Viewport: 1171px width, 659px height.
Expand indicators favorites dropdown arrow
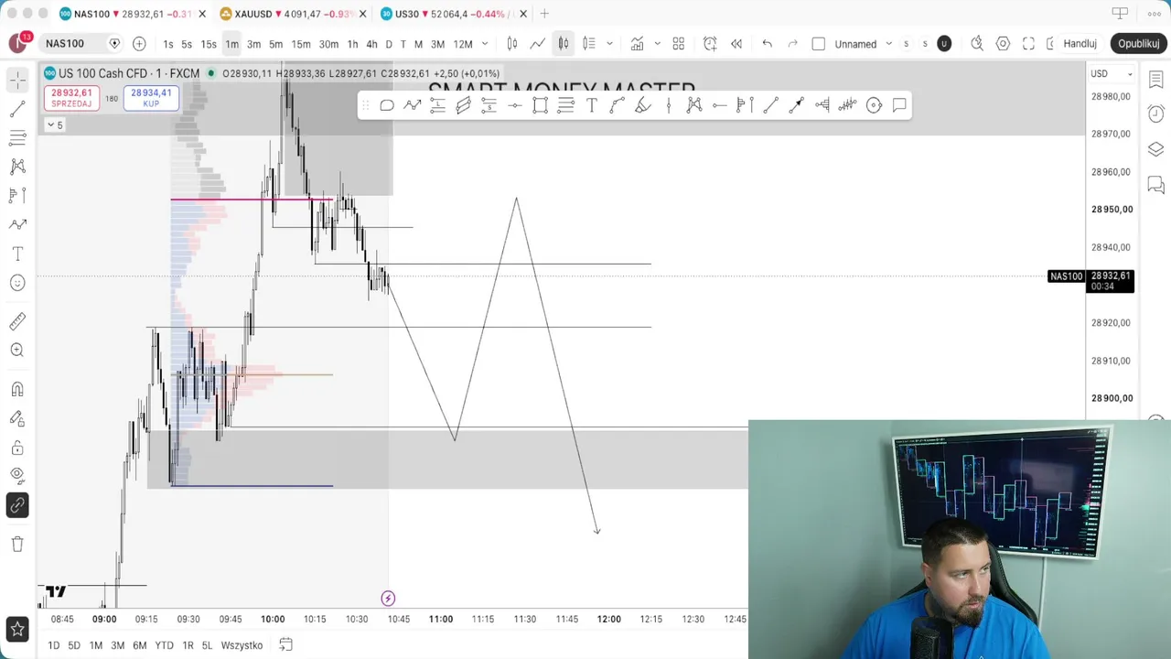click(x=657, y=44)
